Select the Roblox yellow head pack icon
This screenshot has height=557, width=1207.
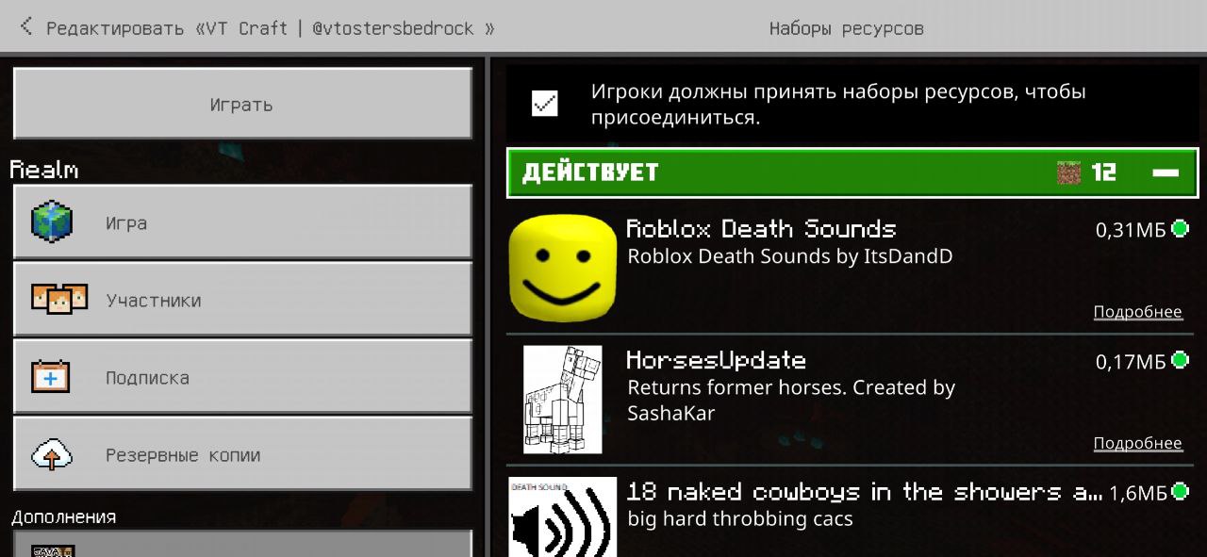tap(563, 268)
